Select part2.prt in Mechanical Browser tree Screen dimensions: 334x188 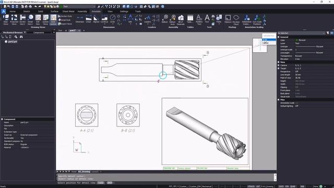[13, 42]
